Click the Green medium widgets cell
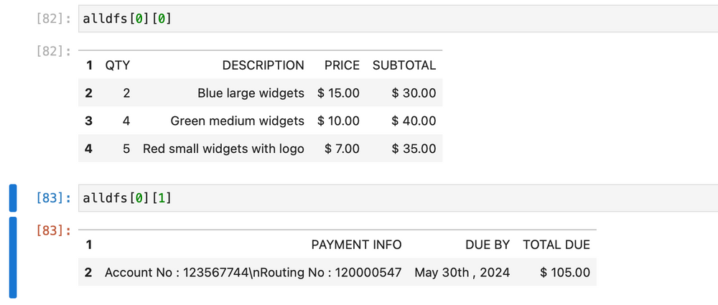The height and width of the screenshot is (305, 718). coord(237,121)
